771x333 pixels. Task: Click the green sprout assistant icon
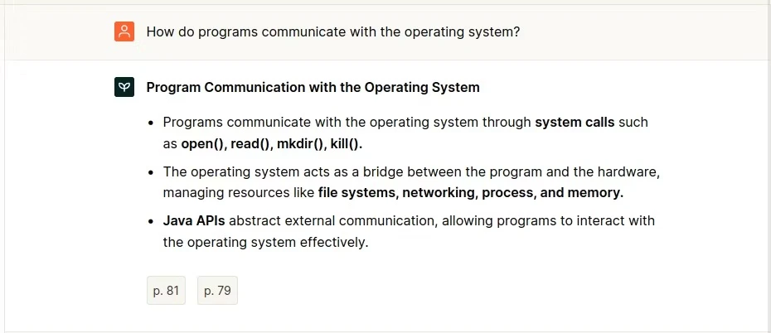click(x=124, y=87)
